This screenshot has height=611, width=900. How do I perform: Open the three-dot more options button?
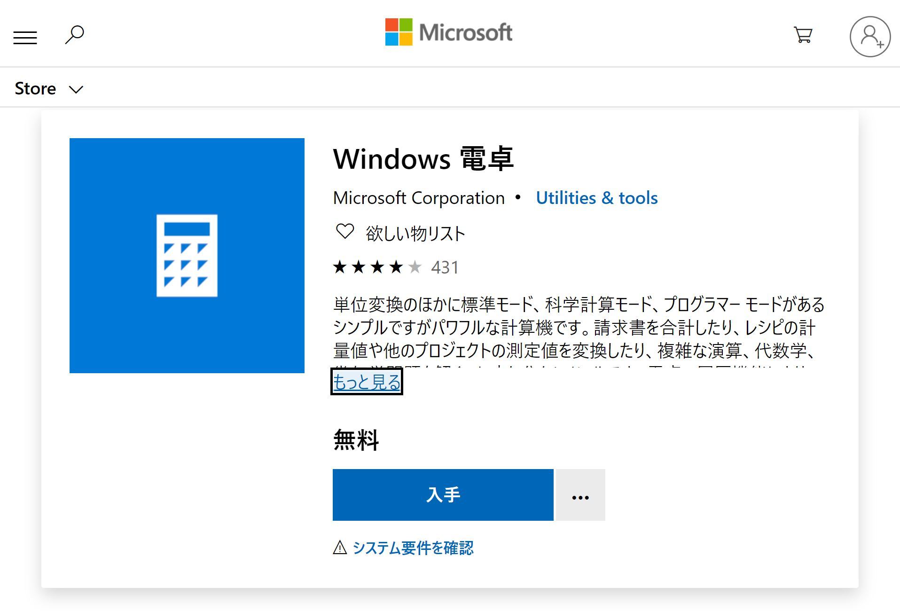click(x=580, y=495)
